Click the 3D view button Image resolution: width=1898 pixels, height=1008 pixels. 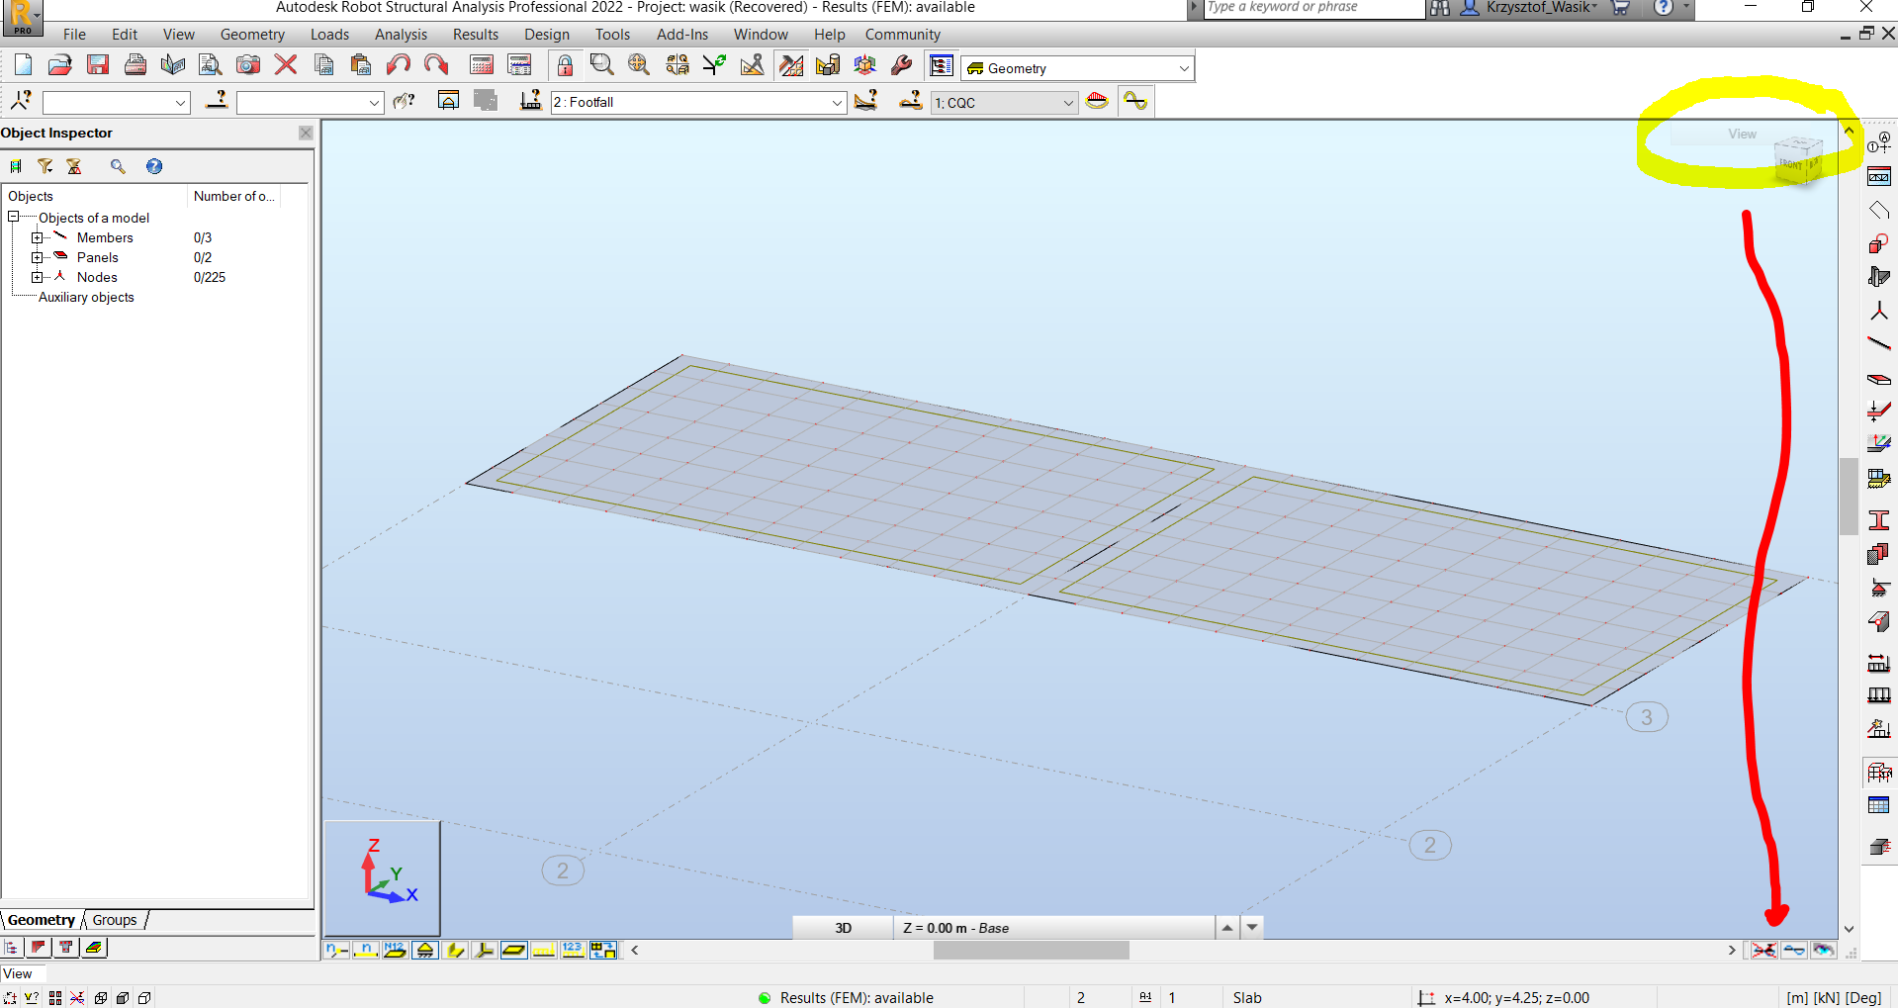point(843,928)
